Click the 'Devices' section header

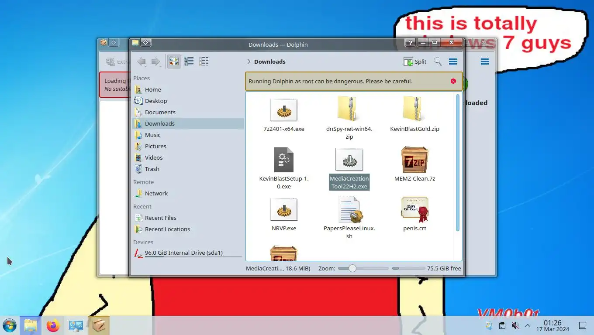click(143, 242)
